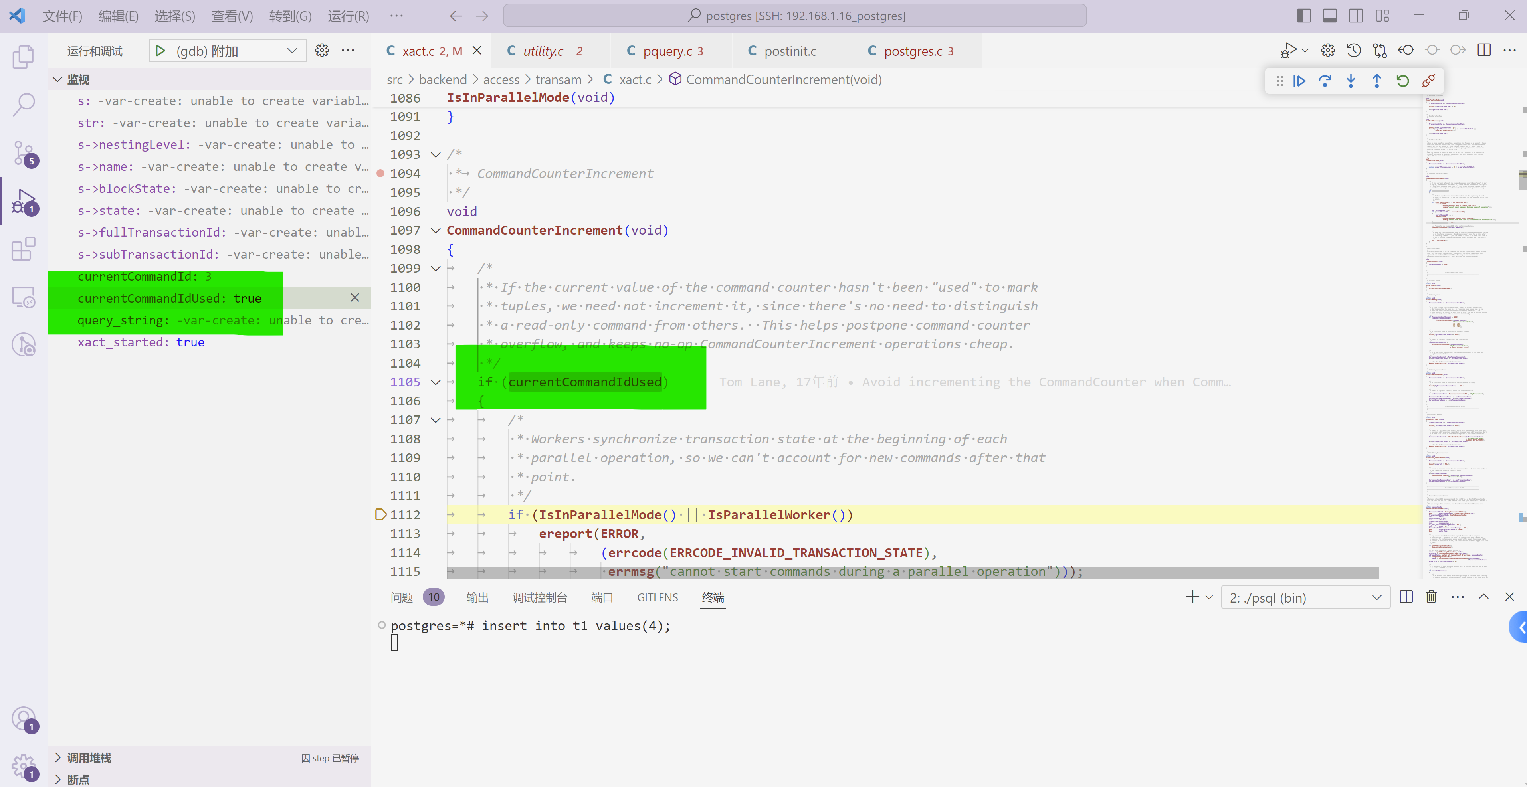Disconnect the debugger with plug icon

[1429, 81]
